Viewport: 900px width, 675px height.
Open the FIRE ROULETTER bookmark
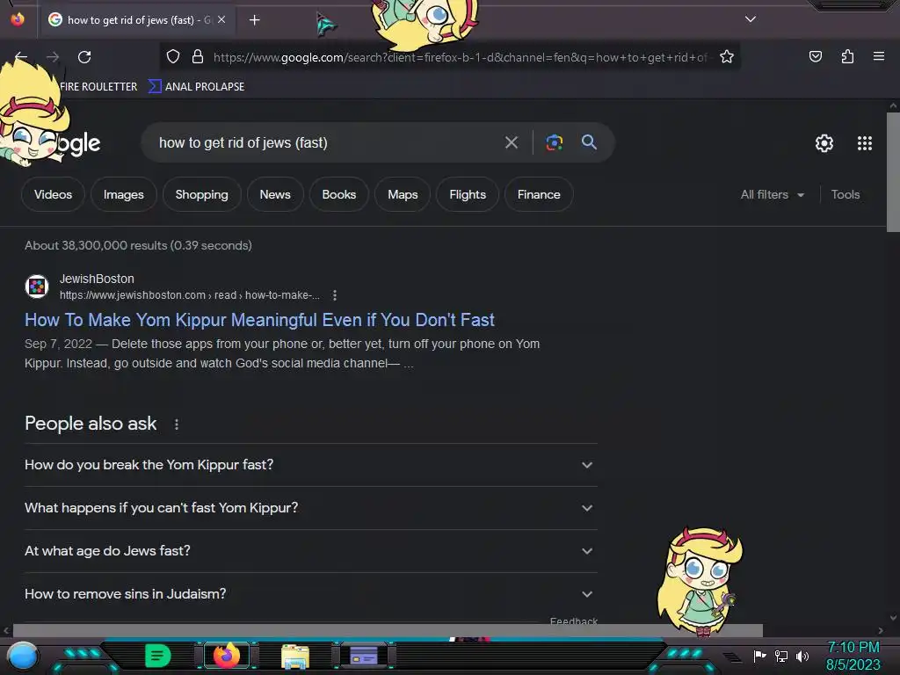click(98, 87)
